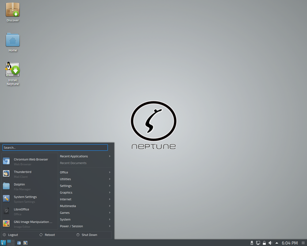Click the Reboot circular arrows icon
Image resolution: width=307 pixels, height=246 pixels.
pyautogui.click(x=41, y=235)
